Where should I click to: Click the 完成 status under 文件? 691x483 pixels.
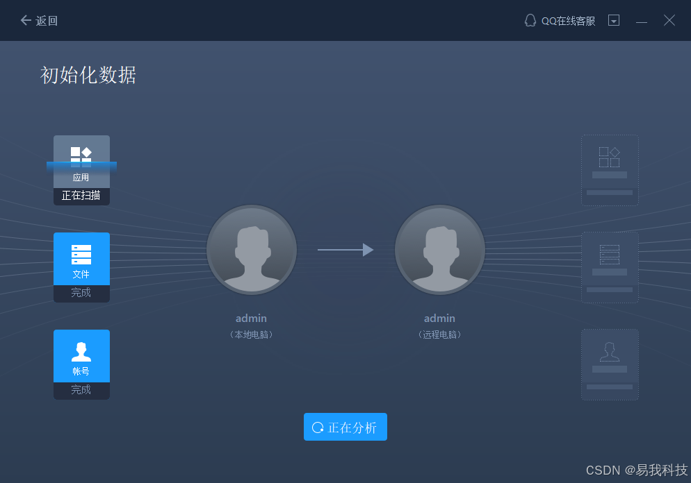coord(81,293)
